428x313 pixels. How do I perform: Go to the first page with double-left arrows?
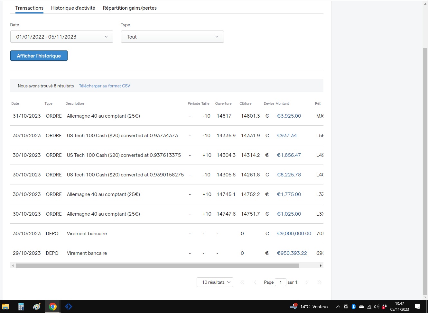coord(242,282)
